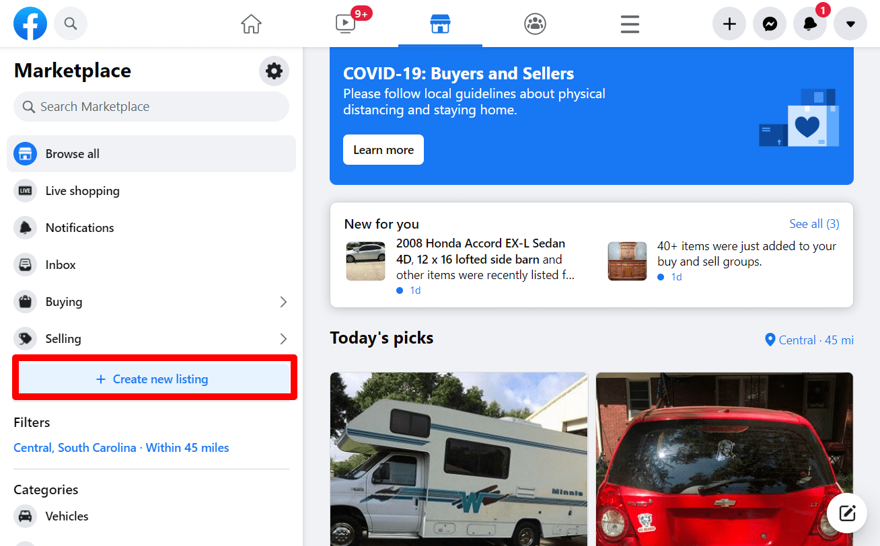Open the Groups icon in top navigation

click(535, 24)
